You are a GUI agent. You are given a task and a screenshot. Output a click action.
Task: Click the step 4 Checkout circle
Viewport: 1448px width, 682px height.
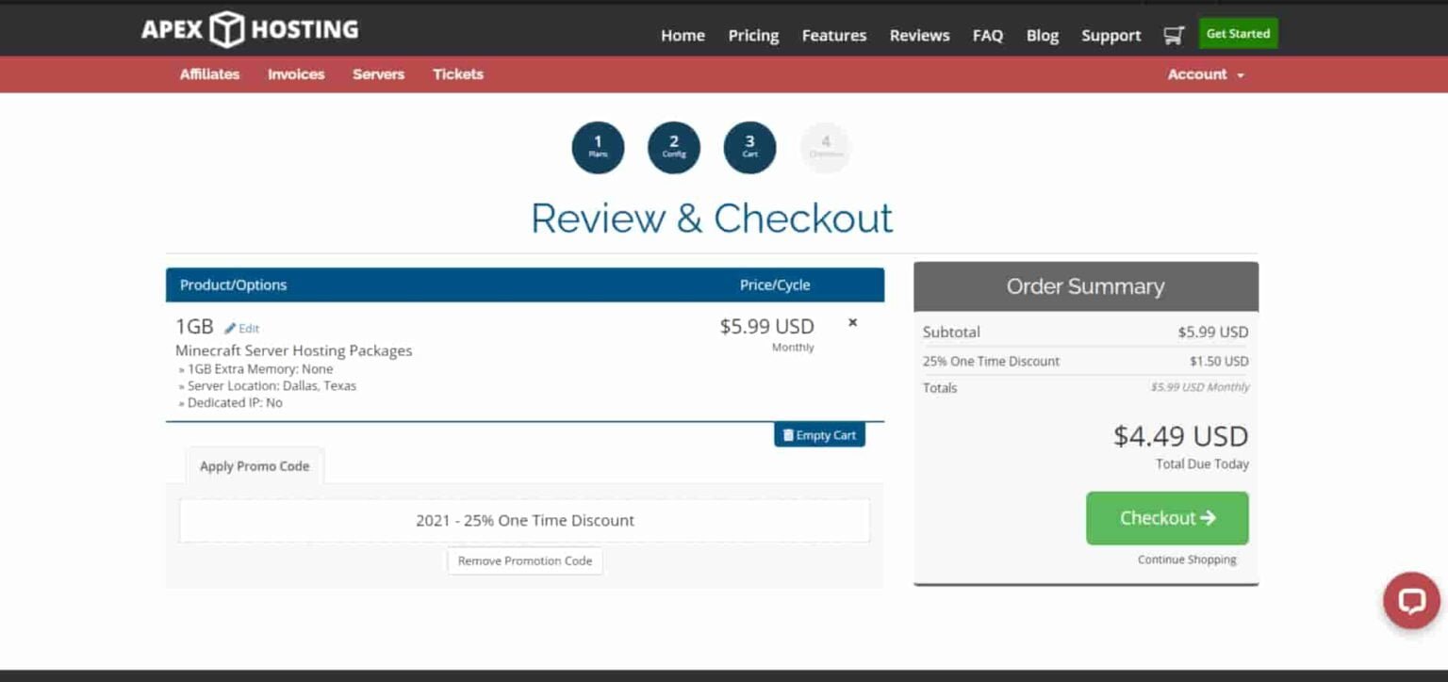tap(826, 148)
